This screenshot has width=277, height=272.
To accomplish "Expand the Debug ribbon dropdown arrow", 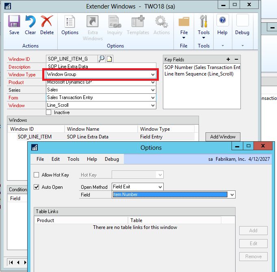I will coord(242,46).
